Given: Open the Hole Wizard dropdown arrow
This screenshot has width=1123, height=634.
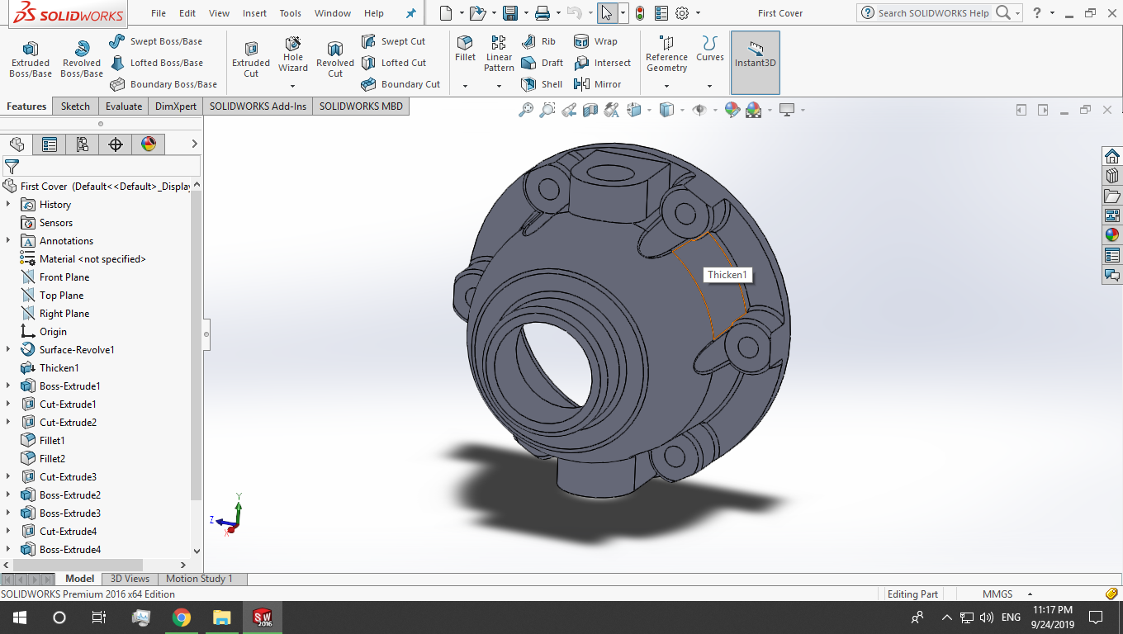Looking at the screenshot, I should [x=293, y=86].
